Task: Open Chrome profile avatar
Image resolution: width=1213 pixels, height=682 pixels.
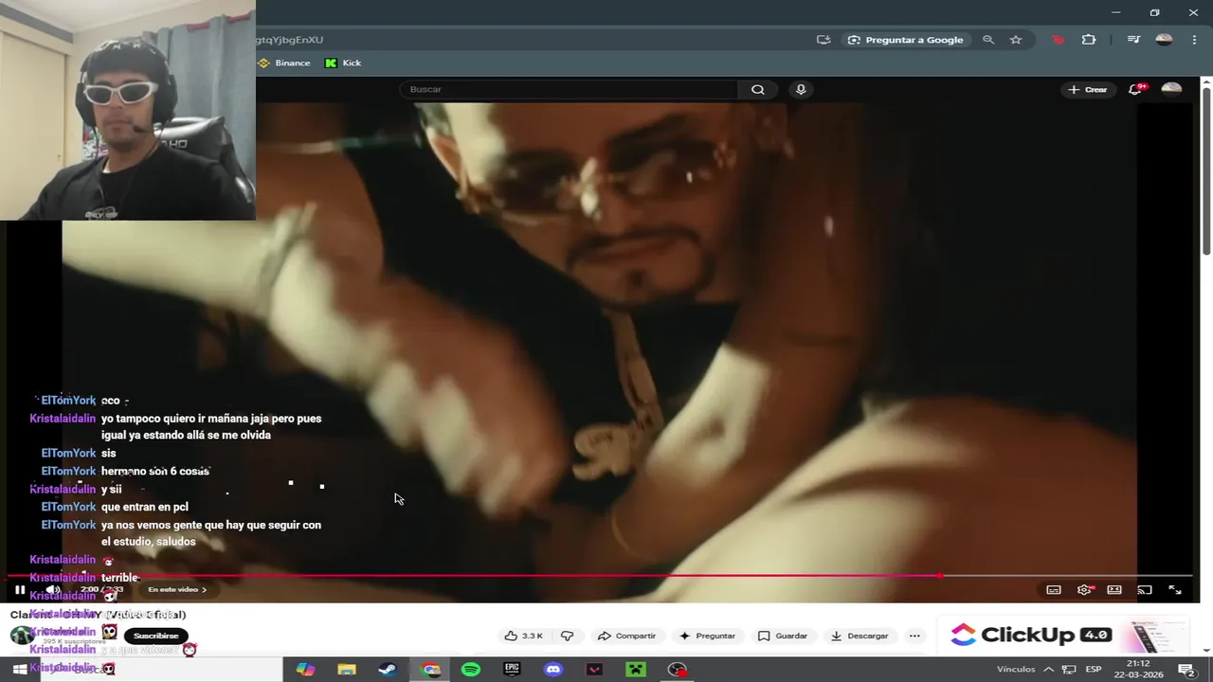Action: (1165, 40)
